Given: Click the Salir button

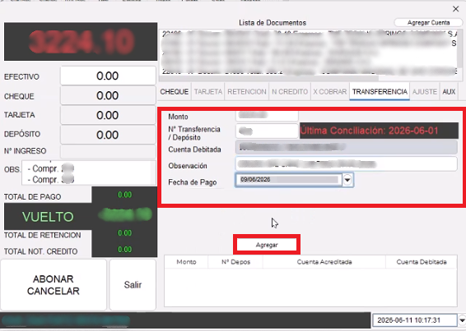Looking at the screenshot, I should click(133, 285).
